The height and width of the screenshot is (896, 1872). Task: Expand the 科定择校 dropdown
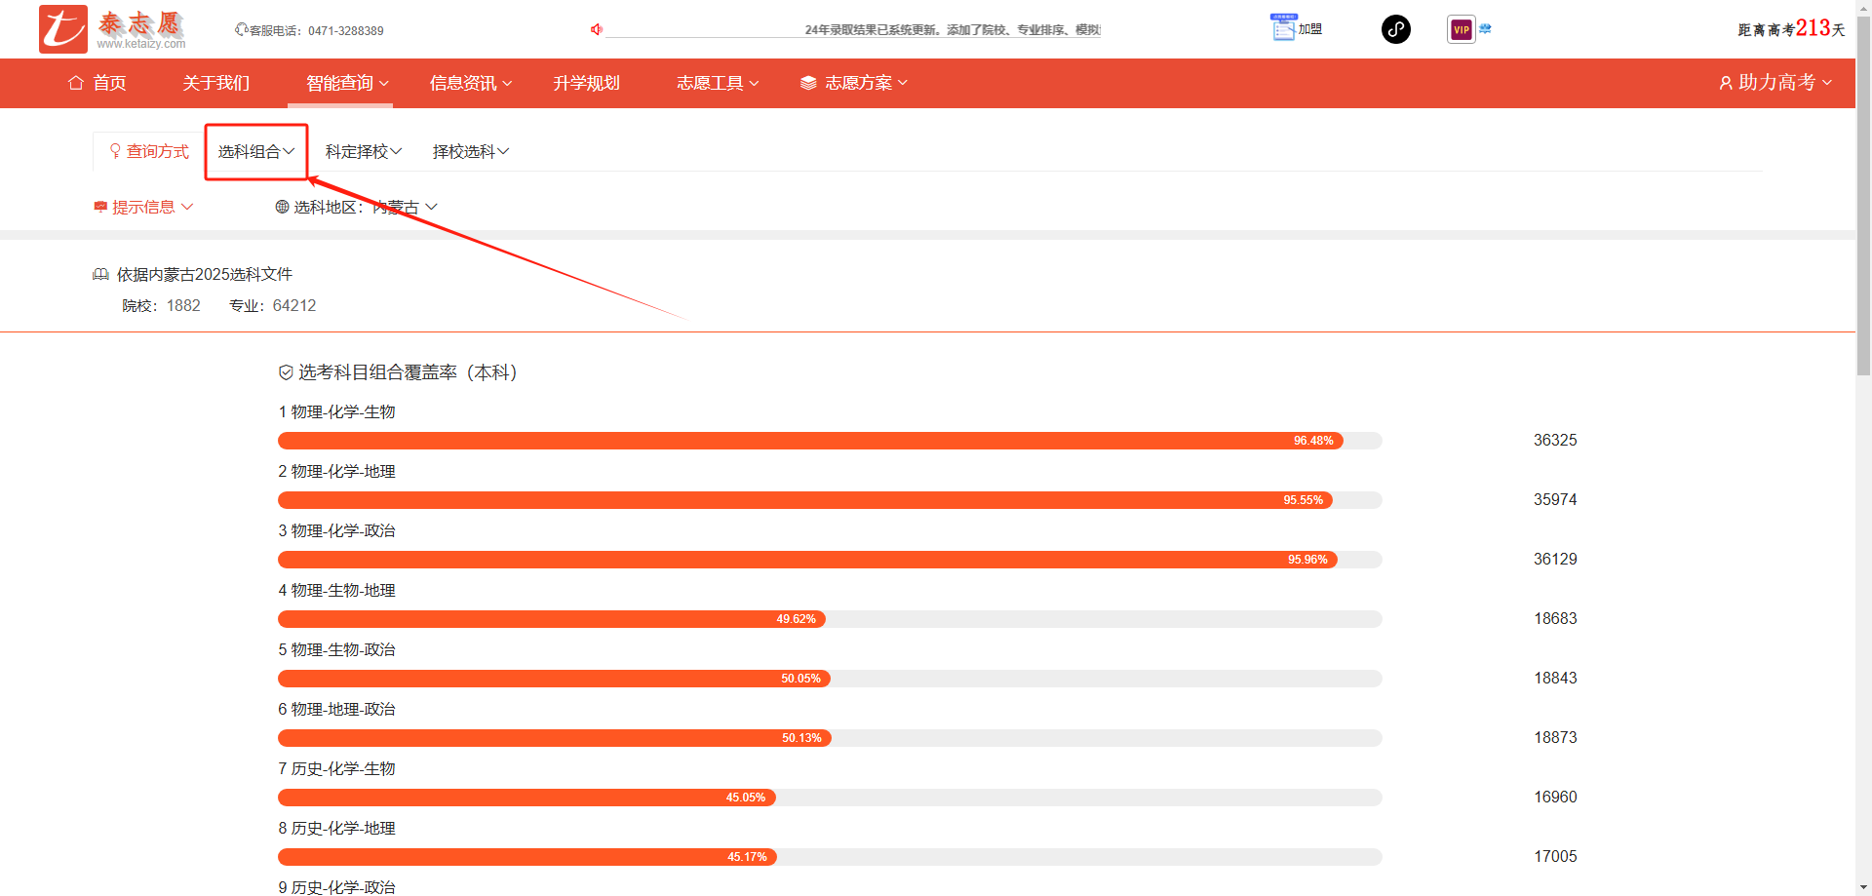363,151
